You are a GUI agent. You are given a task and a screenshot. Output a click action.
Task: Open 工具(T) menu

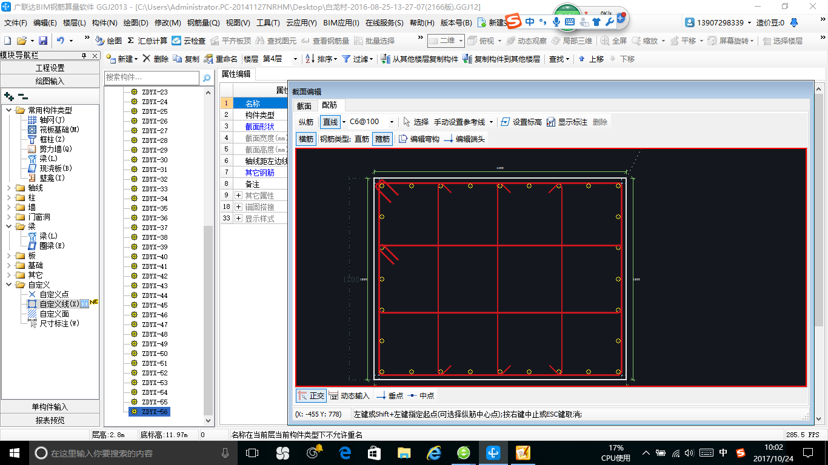point(268,23)
